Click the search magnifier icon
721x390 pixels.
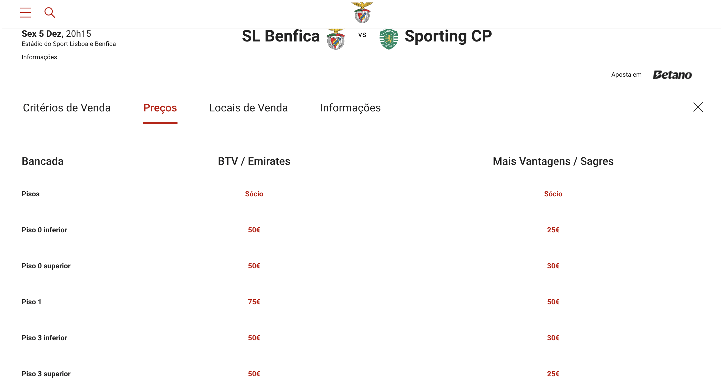tap(50, 12)
